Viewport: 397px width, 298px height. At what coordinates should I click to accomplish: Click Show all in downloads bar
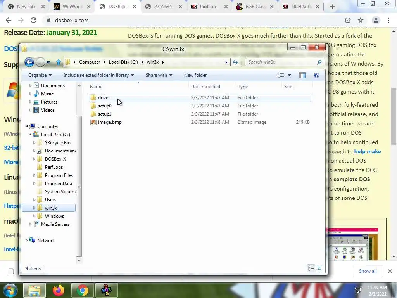(368, 271)
